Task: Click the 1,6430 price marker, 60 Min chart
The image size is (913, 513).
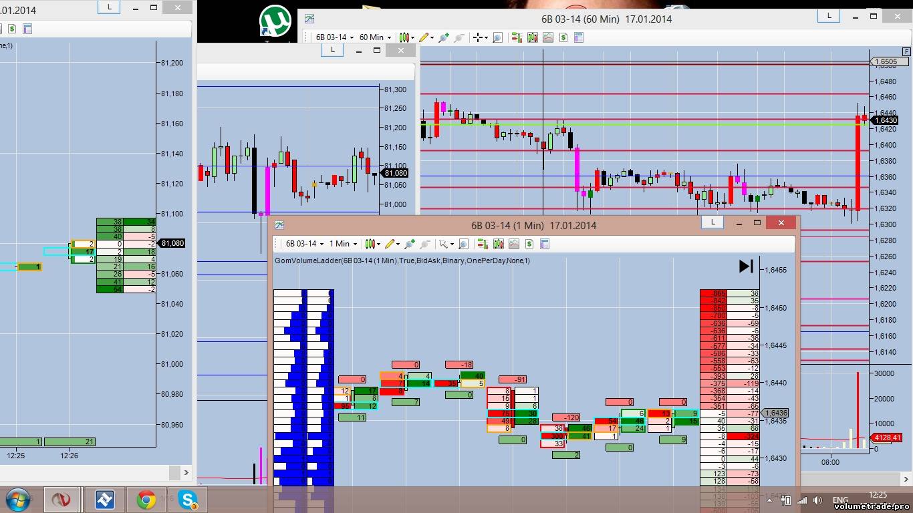Action: pos(885,120)
